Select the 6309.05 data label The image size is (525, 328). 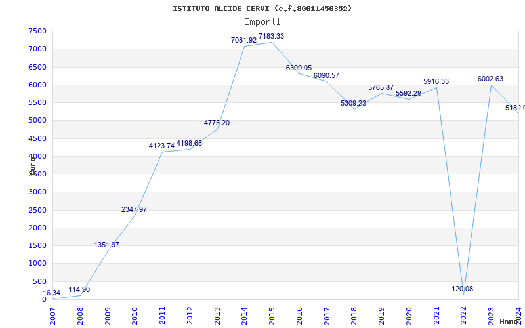(x=299, y=68)
